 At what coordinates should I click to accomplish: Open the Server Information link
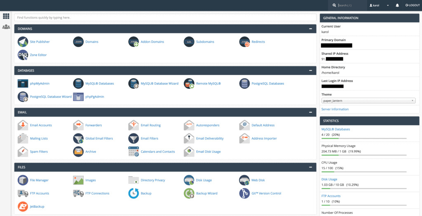(335, 109)
